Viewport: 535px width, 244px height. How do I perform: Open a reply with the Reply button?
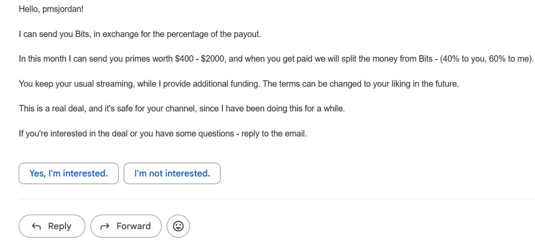[52, 226]
